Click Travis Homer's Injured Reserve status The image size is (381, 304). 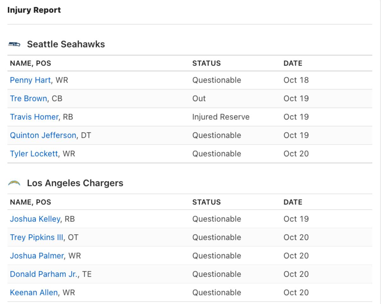pos(221,117)
